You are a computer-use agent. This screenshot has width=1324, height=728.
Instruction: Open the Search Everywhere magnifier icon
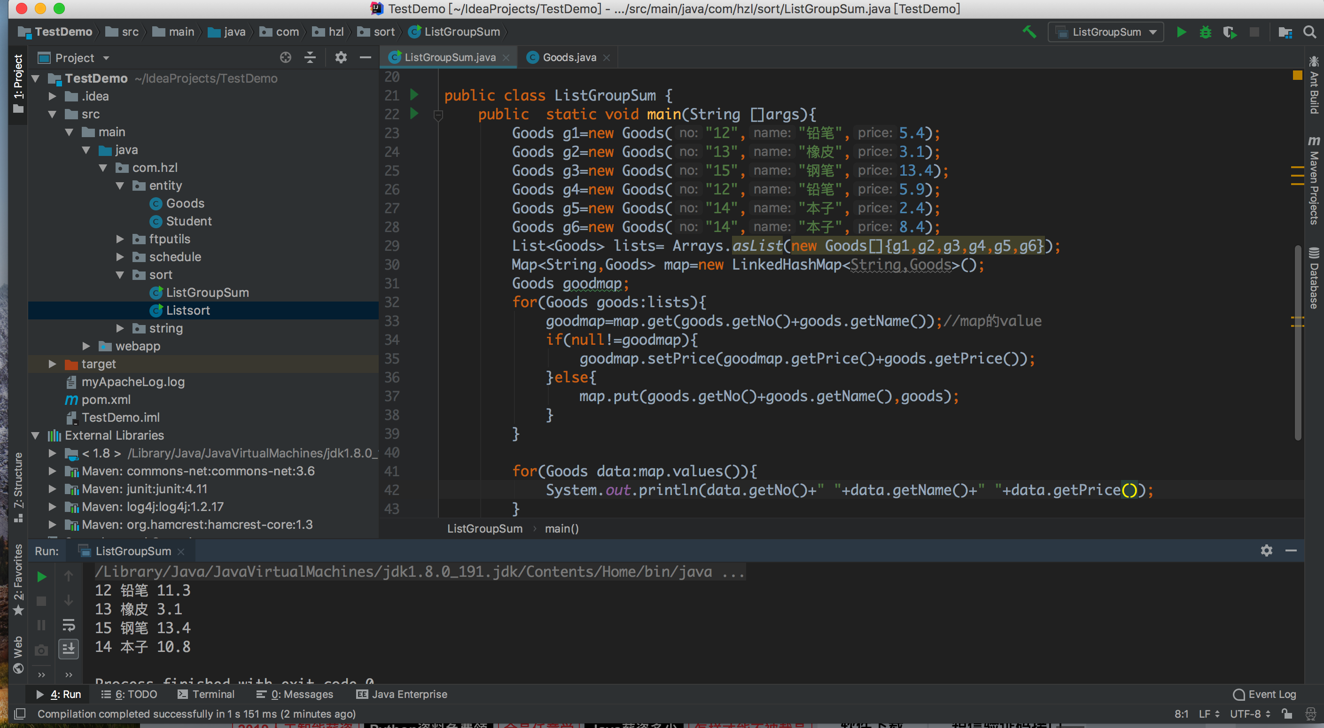pos(1309,32)
